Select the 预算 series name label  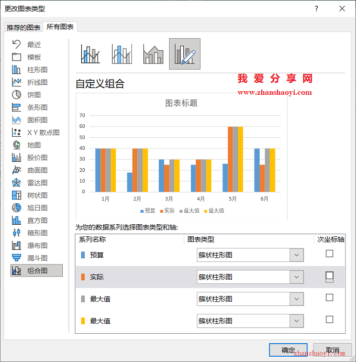[x=97, y=255]
